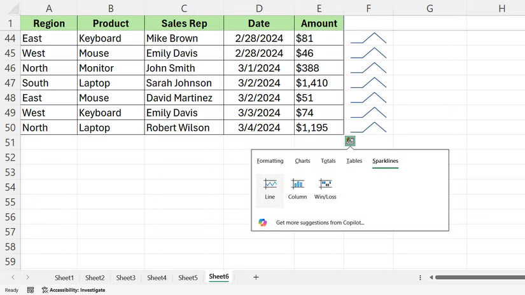The height and width of the screenshot is (295, 525).
Task: Click the macro recording icon in status bar
Action: (x=31, y=290)
